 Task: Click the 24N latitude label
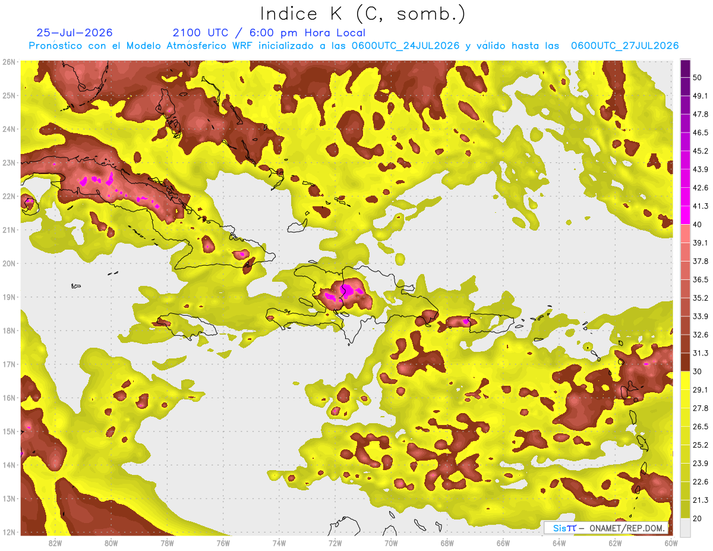(9, 129)
